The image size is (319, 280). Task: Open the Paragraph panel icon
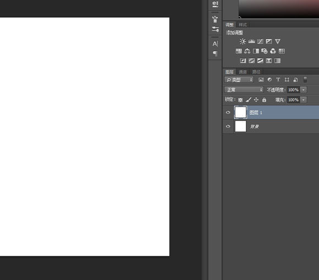coord(215,53)
